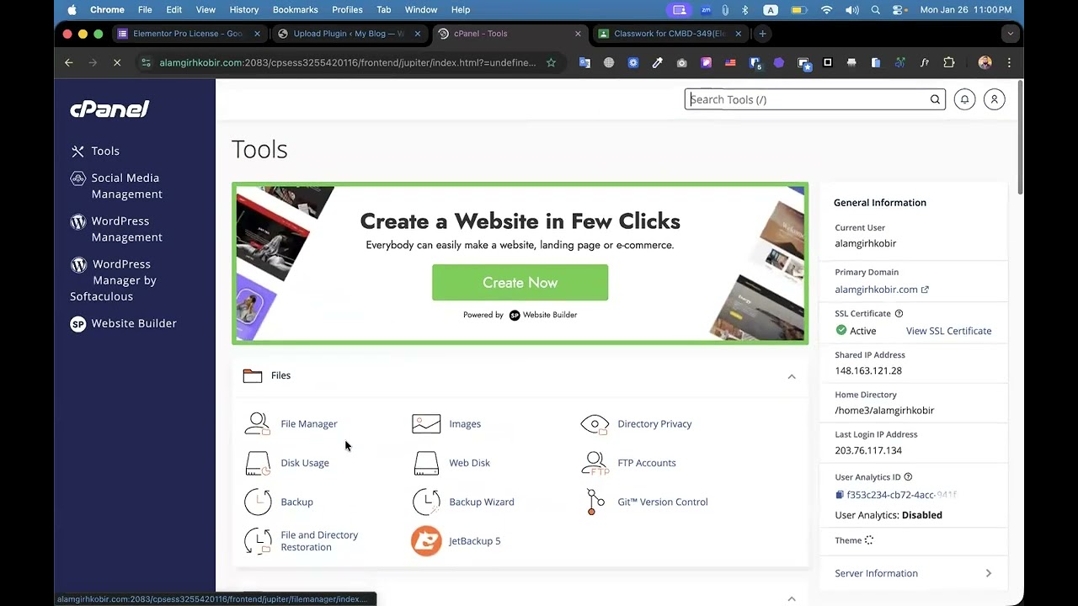The width and height of the screenshot is (1078, 606).
Task: Open the Images tool icon
Action: pos(426,423)
